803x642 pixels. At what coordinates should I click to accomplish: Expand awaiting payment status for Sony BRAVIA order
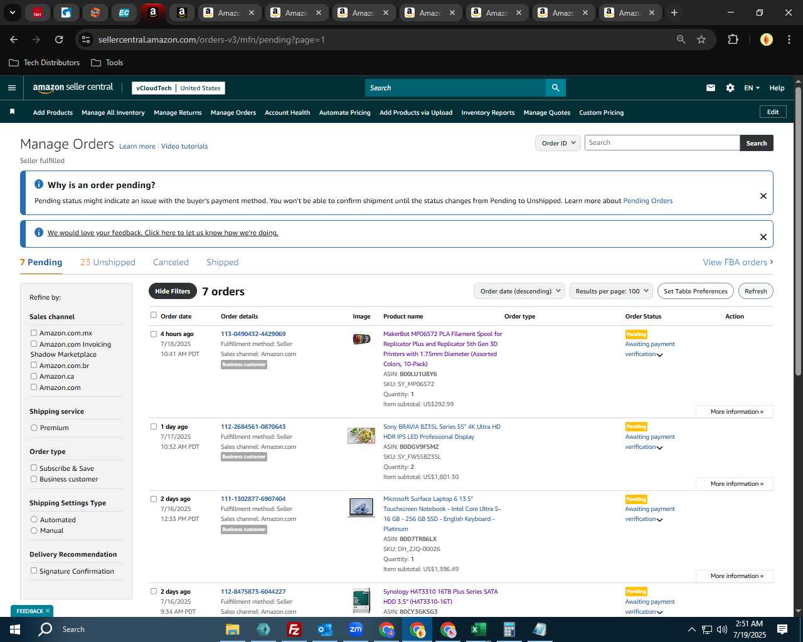click(x=659, y=448)
